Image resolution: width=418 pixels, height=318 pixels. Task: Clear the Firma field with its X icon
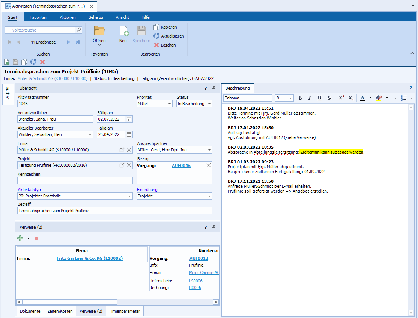129,150
